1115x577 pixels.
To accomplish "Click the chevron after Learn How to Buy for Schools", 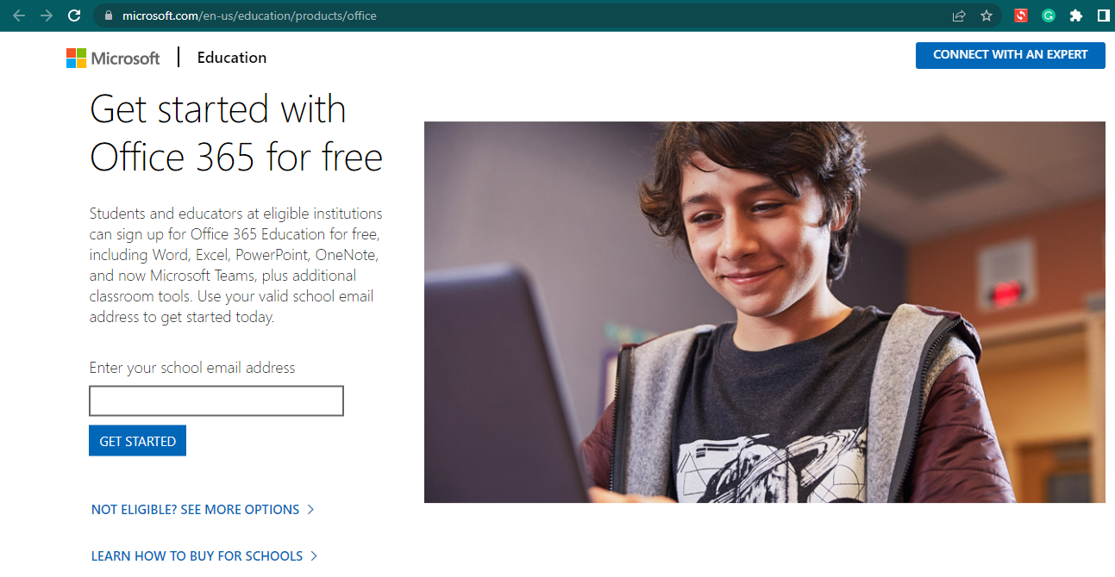I will (x=314, y=556).
